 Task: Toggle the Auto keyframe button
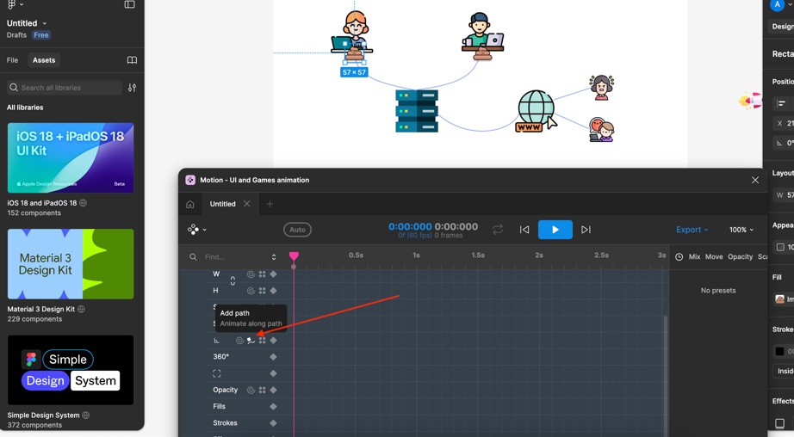click(297, 230)
